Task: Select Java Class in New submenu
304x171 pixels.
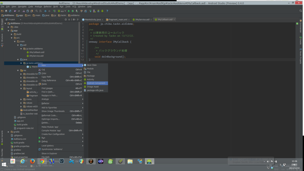Action: coord(96,65)
